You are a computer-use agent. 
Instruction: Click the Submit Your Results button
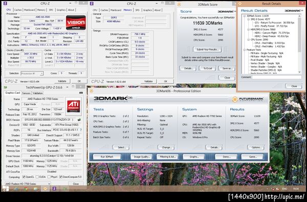[207, 50]
